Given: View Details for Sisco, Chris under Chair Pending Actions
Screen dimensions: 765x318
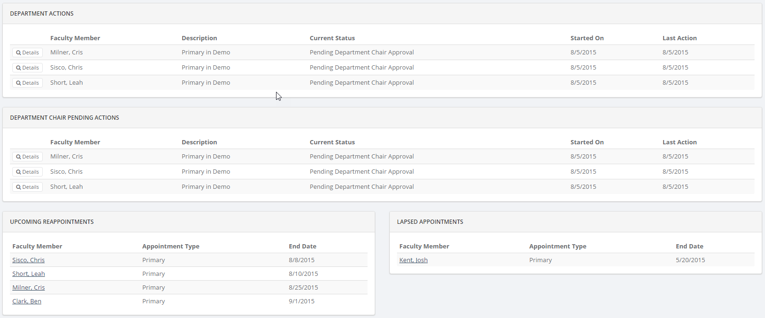Looking at the screenshot, I should coord(28,172).
